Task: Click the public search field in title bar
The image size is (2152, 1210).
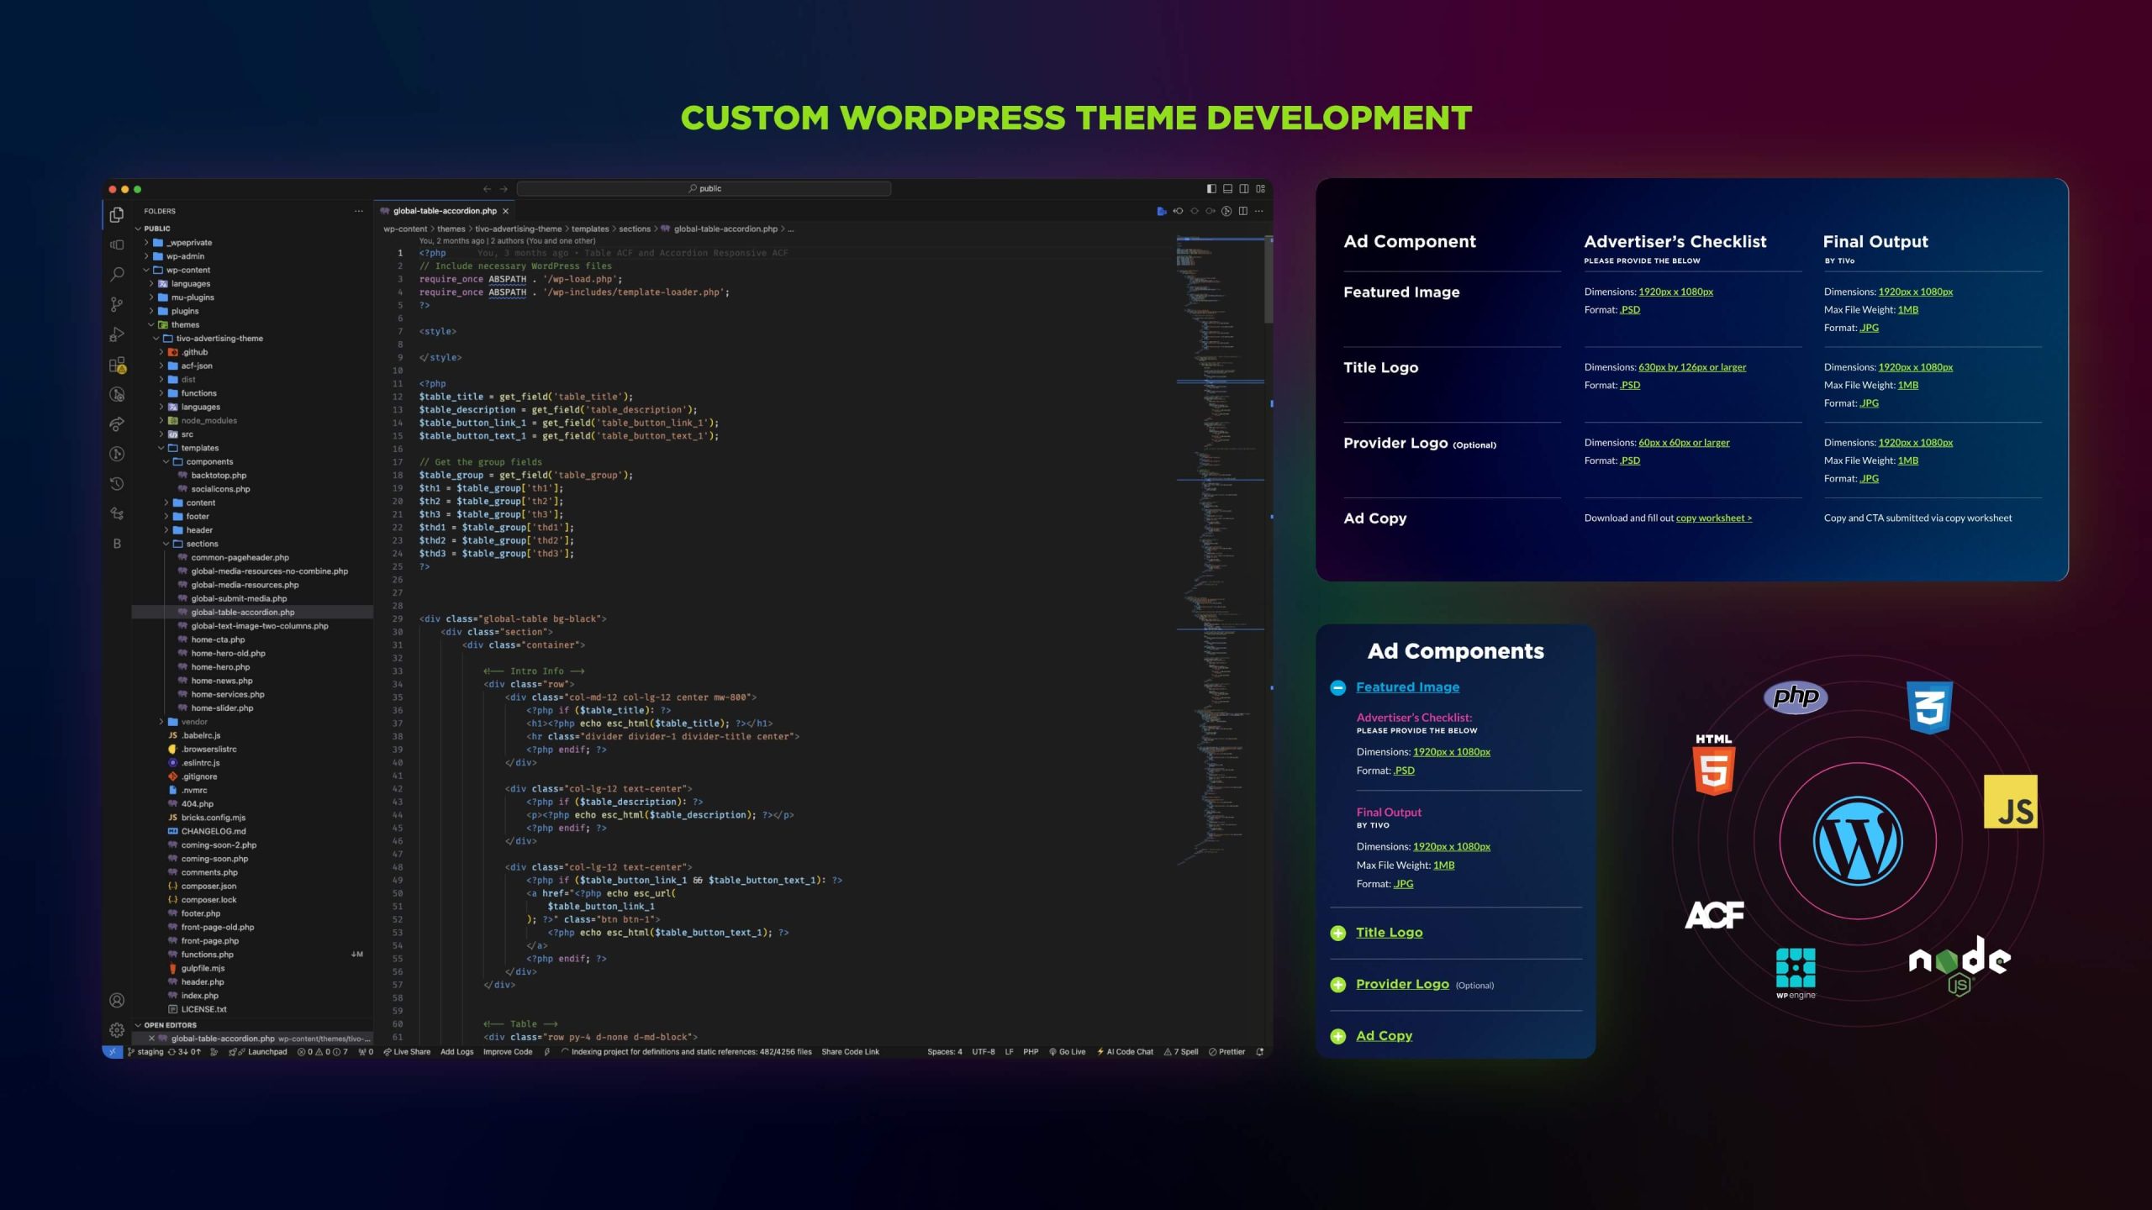Action: coord(704,188)
